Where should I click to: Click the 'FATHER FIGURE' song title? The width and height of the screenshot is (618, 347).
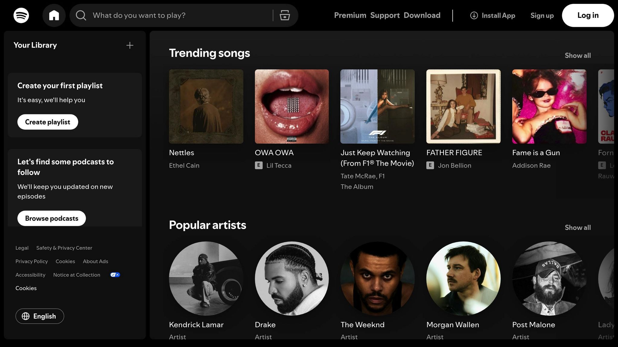click(454, 153)
